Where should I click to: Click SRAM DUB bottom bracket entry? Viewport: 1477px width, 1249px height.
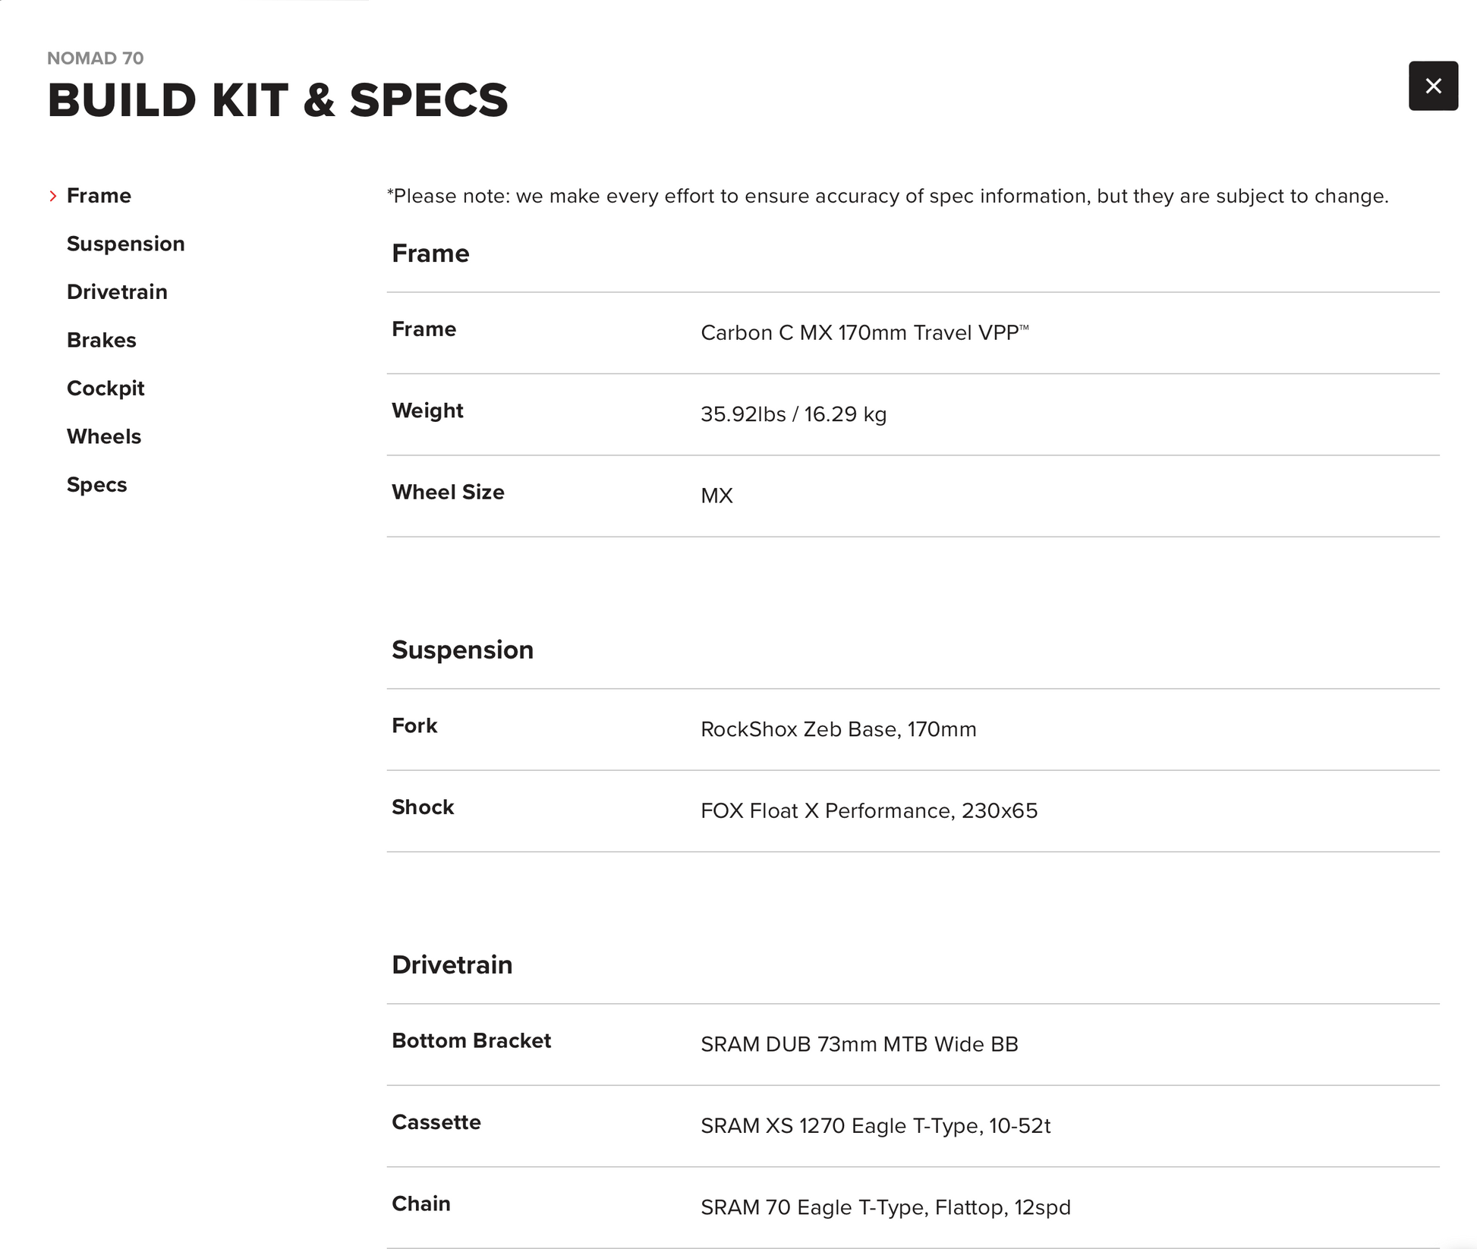coord(858,1045)
